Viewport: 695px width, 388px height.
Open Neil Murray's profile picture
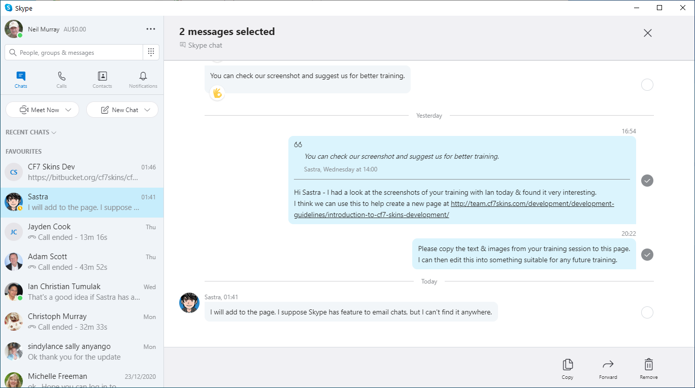pyautogui.click(x=14, y=29)
